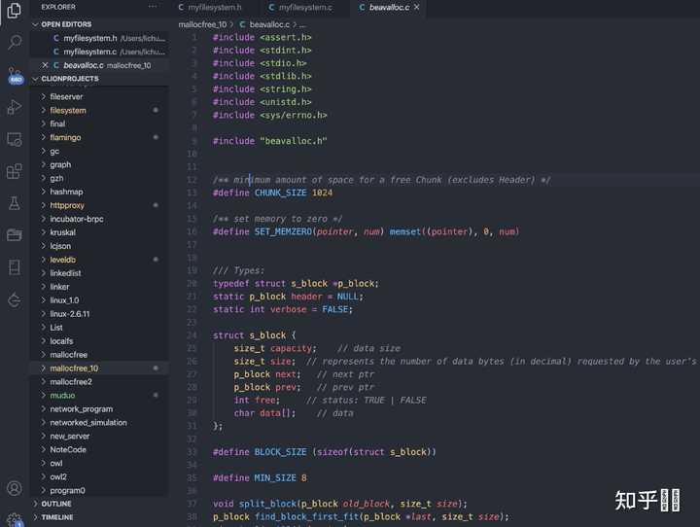Expand the mallocfree2 folder
Screen dimensions: 700x527
tap(99, 382)
